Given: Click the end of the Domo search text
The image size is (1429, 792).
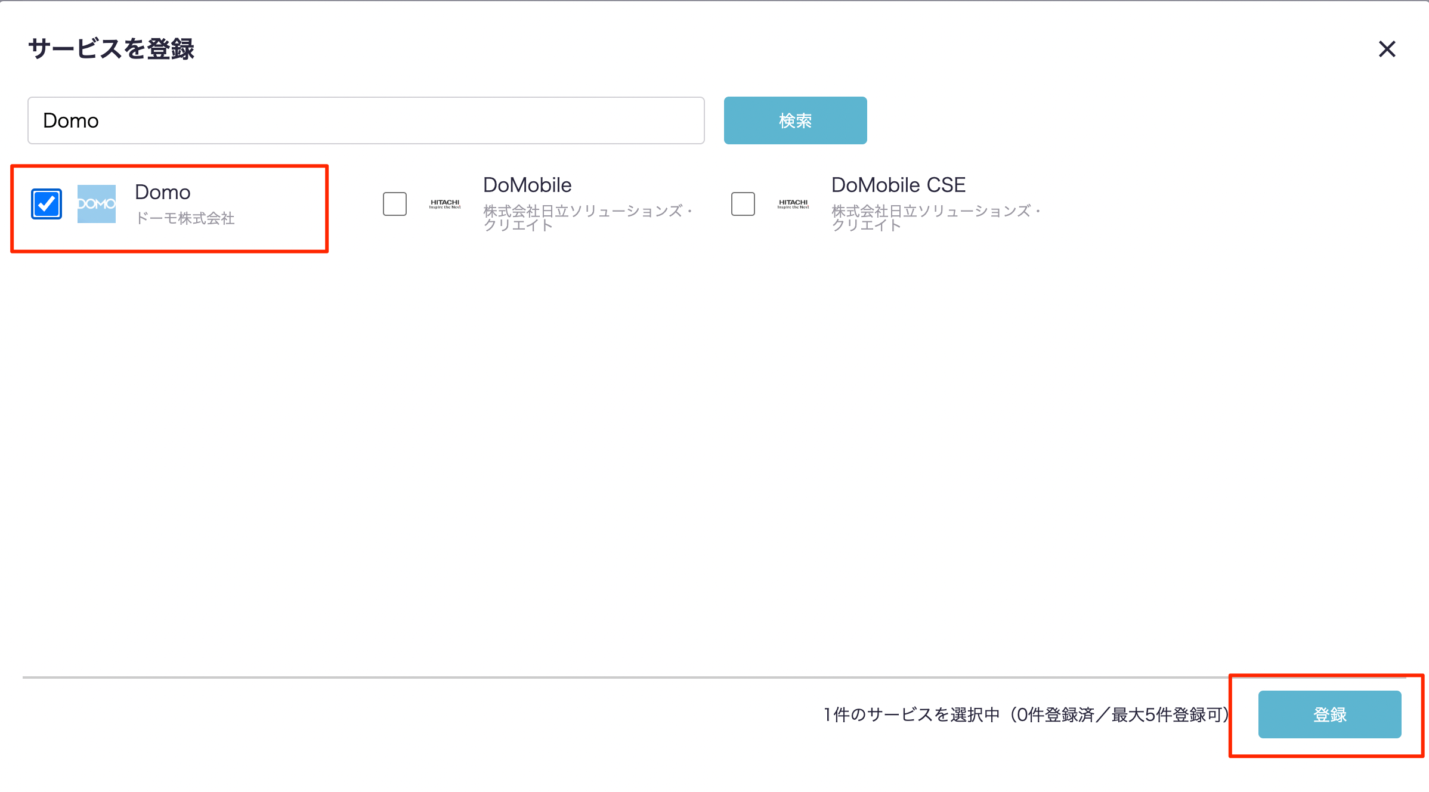Looking at the screenshot, I should click(x=99, y=120).
